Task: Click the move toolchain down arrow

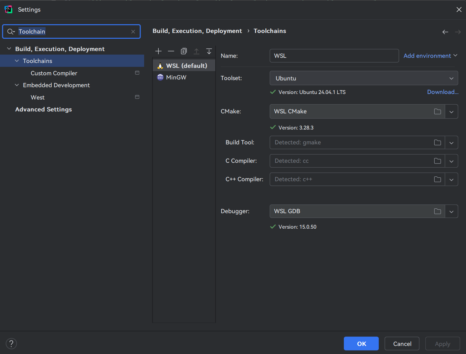Action: click(209, 51)
